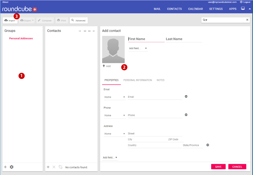The height and width of the screenshot is (175, 253).
Task: Click the Logout link
Action: (245, 2)
